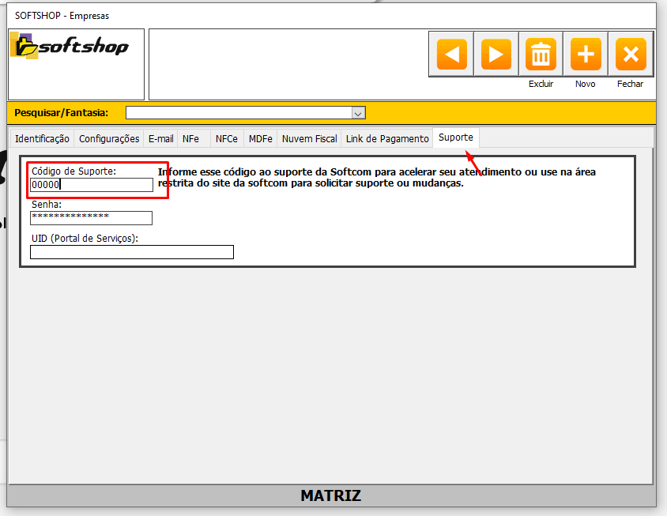This screenshot has height=516, width=667.
Task: Open the Nuvem Fiscal tab
Action: (x=309, y=138)
